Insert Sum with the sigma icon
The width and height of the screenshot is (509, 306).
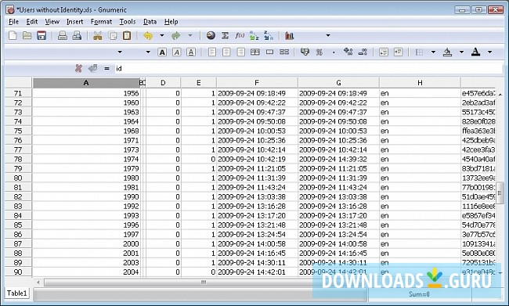[x=225, y=35]
